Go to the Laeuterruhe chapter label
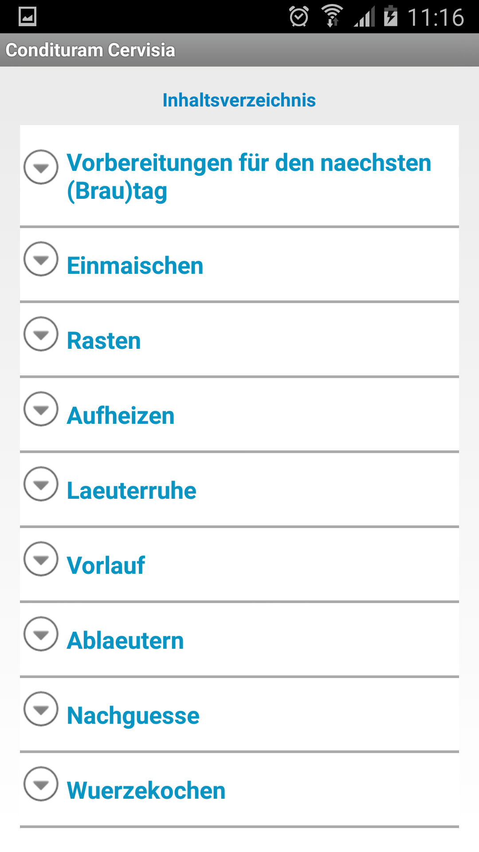Viewport: 479px width, 852px height. (x=131, y=491)
